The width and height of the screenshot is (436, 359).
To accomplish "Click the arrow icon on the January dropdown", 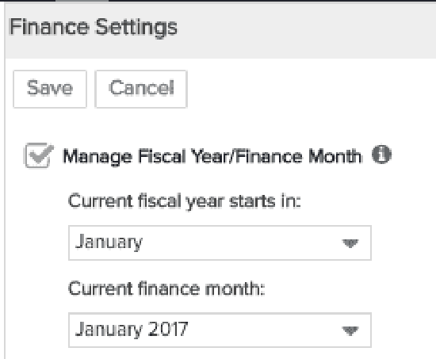I will click(350, 243).
